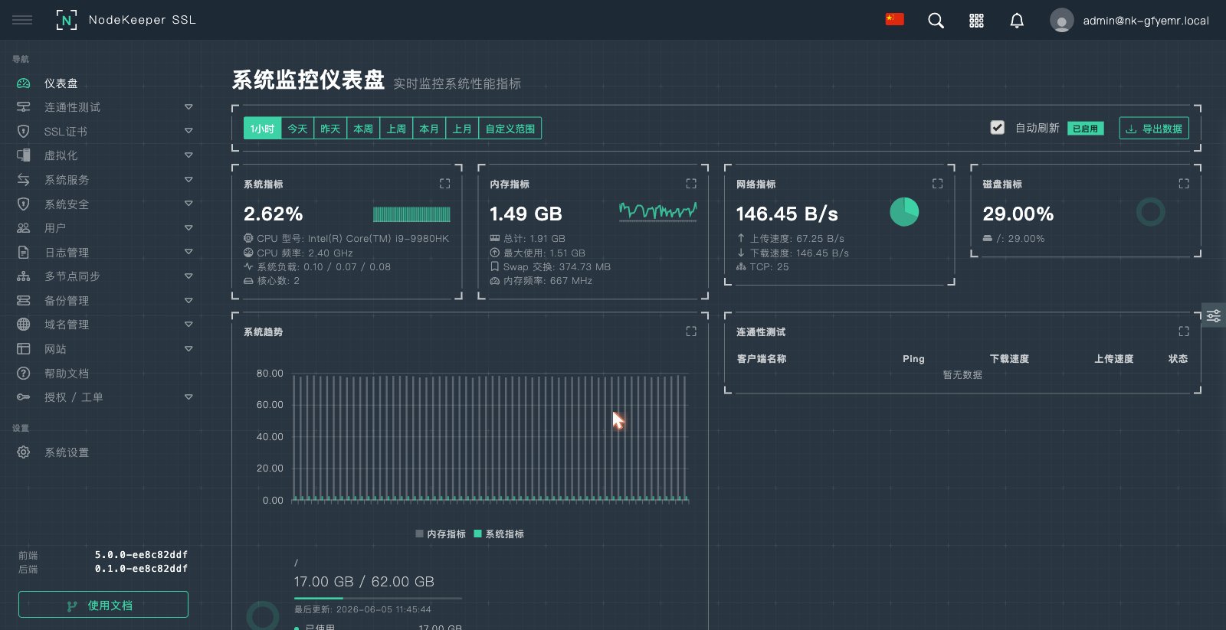The height and width of the screenshot is (630, 1226).
Task: Maximize the 系统趋势 chart panel
Action: tap(691, 331)
